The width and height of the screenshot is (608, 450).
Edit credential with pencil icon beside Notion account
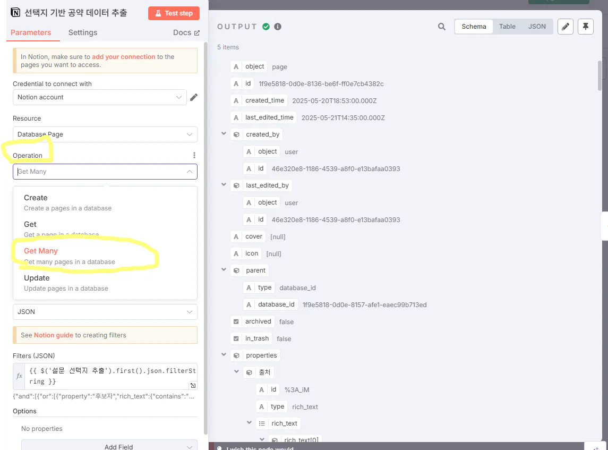point(193,97)
